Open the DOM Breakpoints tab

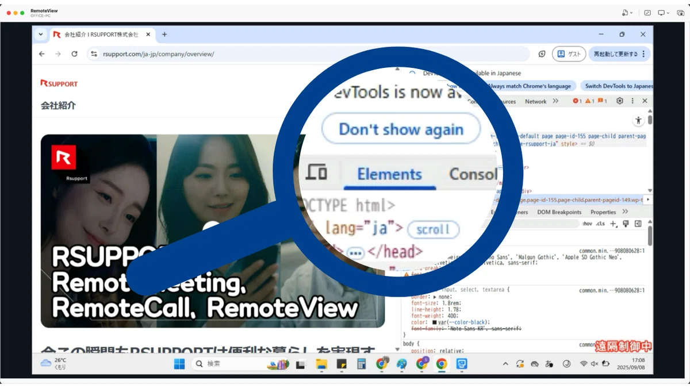click(x=559, y=212)
